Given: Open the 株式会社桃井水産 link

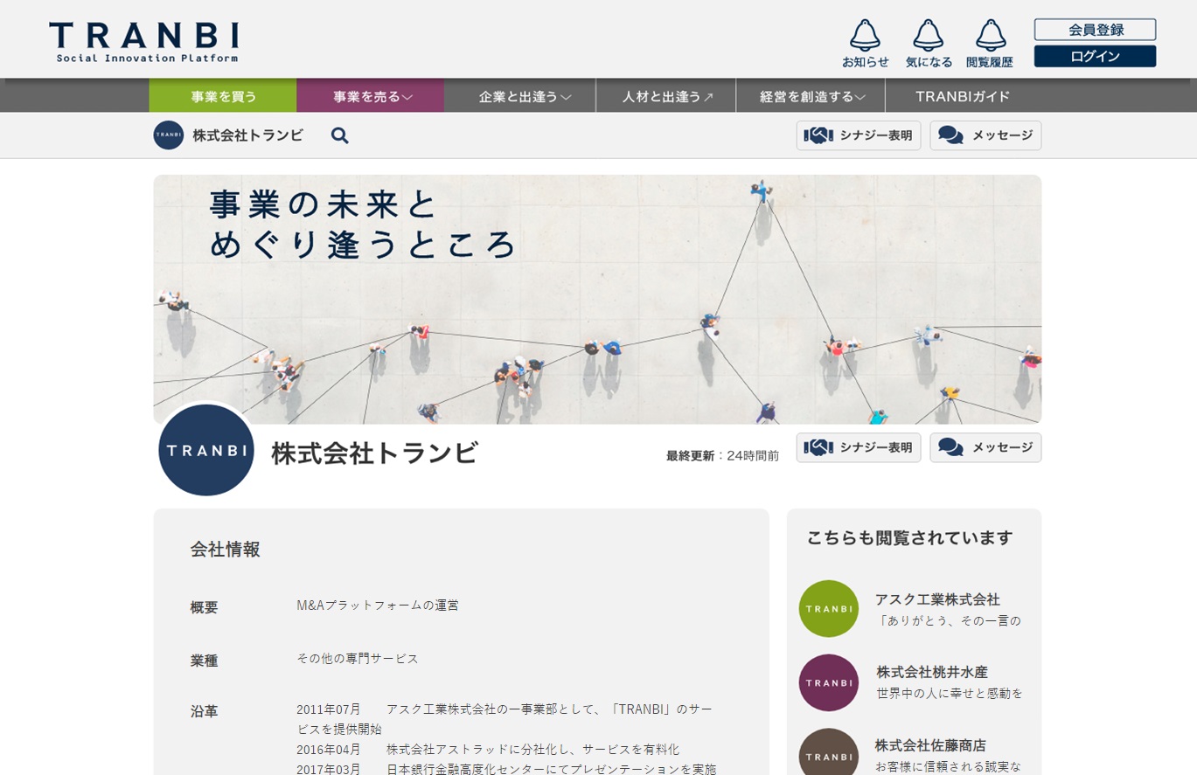Looking at the screenshot, I should 932,672.
